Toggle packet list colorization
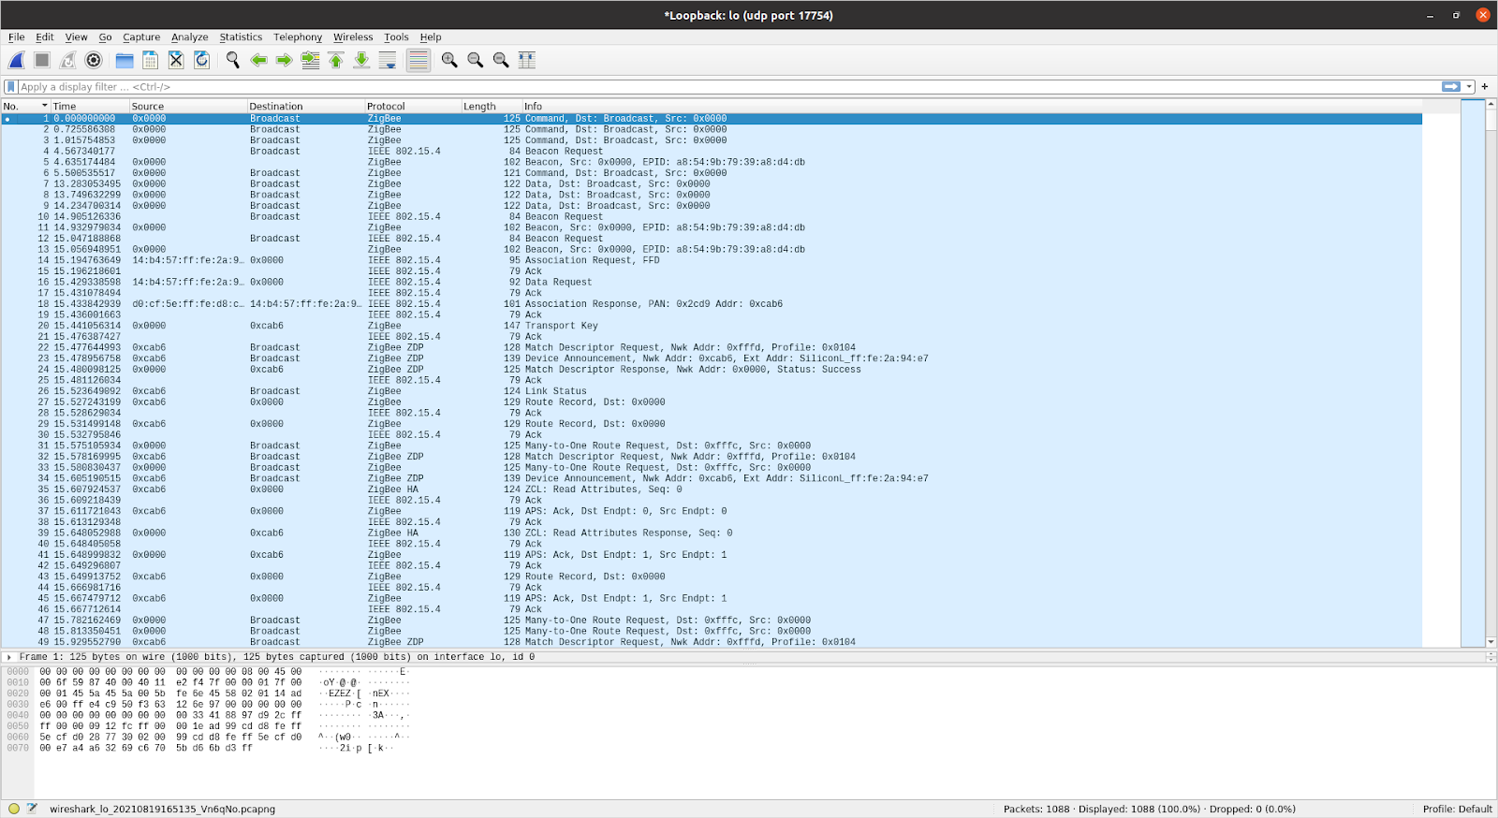The height and width of the screenshot is (818, 1498). [x=419, y=60]
